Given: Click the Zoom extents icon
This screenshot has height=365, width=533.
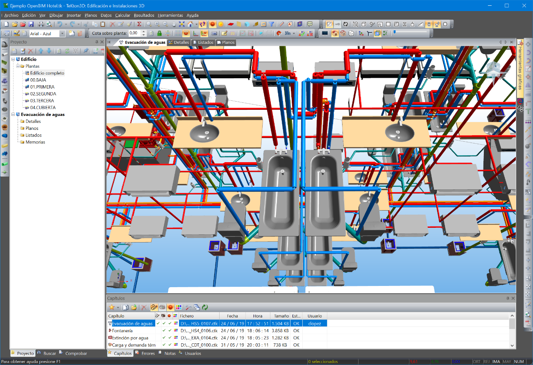Looking at the screenshot, I should point(181,24).
